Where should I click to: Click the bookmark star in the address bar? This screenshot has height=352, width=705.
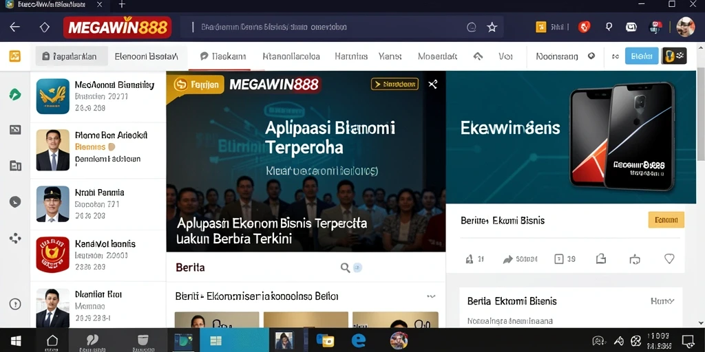point(492,27)
